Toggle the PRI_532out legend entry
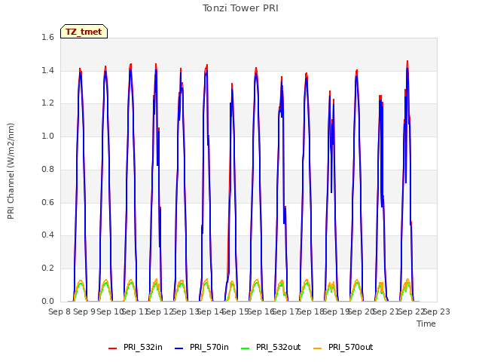Image resolution: width=482 pixels, height=362 pixels. pos(271,347)
